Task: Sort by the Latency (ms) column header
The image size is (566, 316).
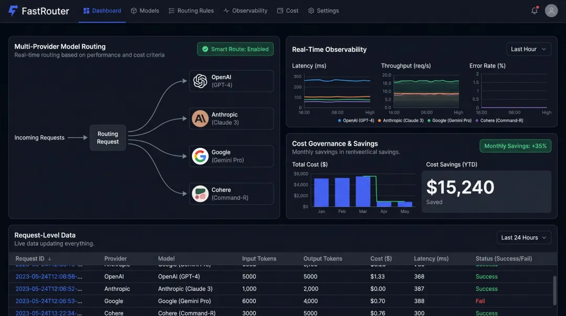Action: click(x=431, y=258)
